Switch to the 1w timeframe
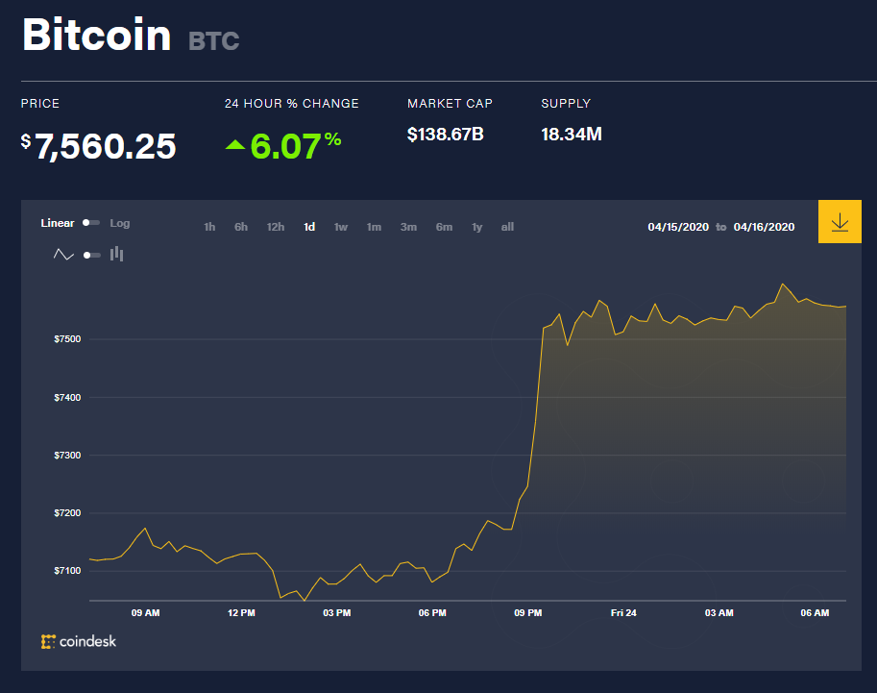 [x=340, y=227]
